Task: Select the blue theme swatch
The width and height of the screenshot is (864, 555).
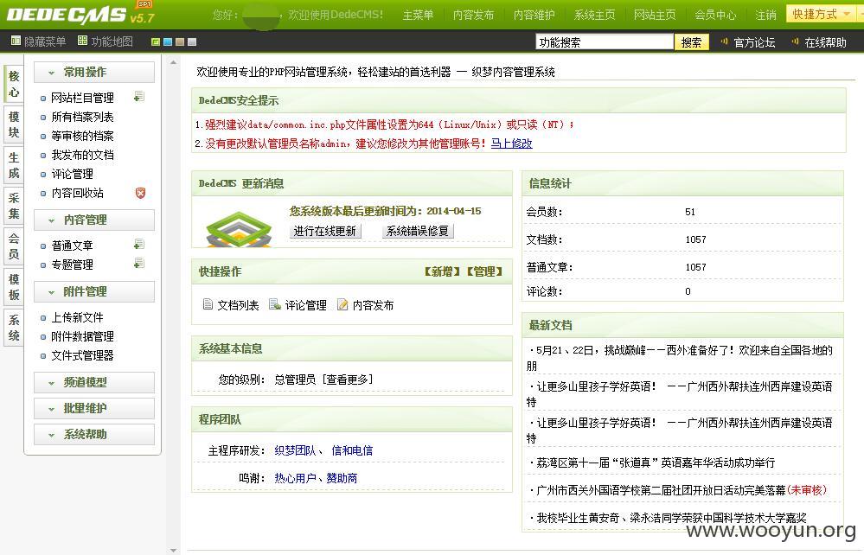Action: click(x=168, y=41)
